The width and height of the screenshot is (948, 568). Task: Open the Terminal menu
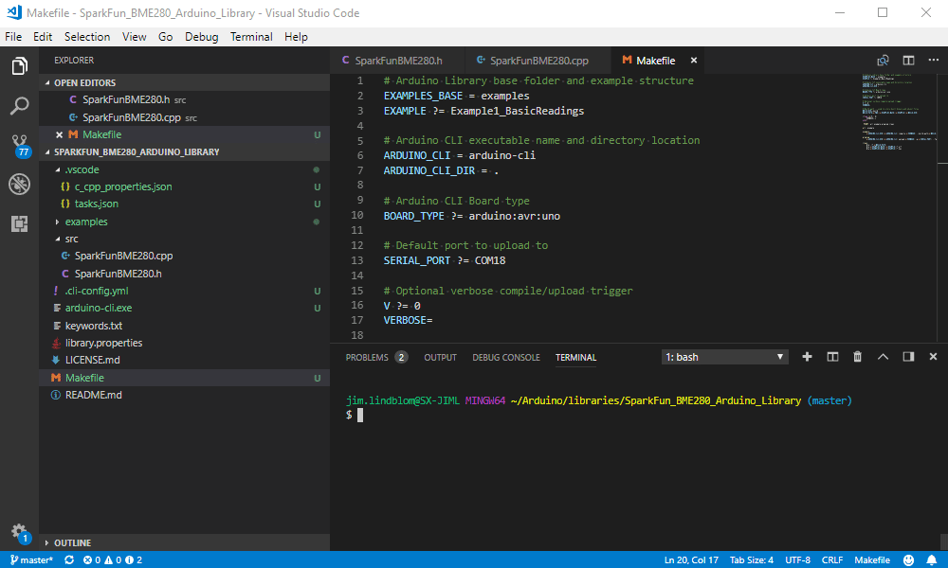pyautogui.click(x=251, y=37)
